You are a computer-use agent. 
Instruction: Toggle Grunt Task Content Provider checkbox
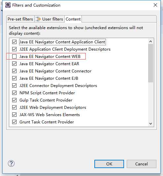(14, 122)
